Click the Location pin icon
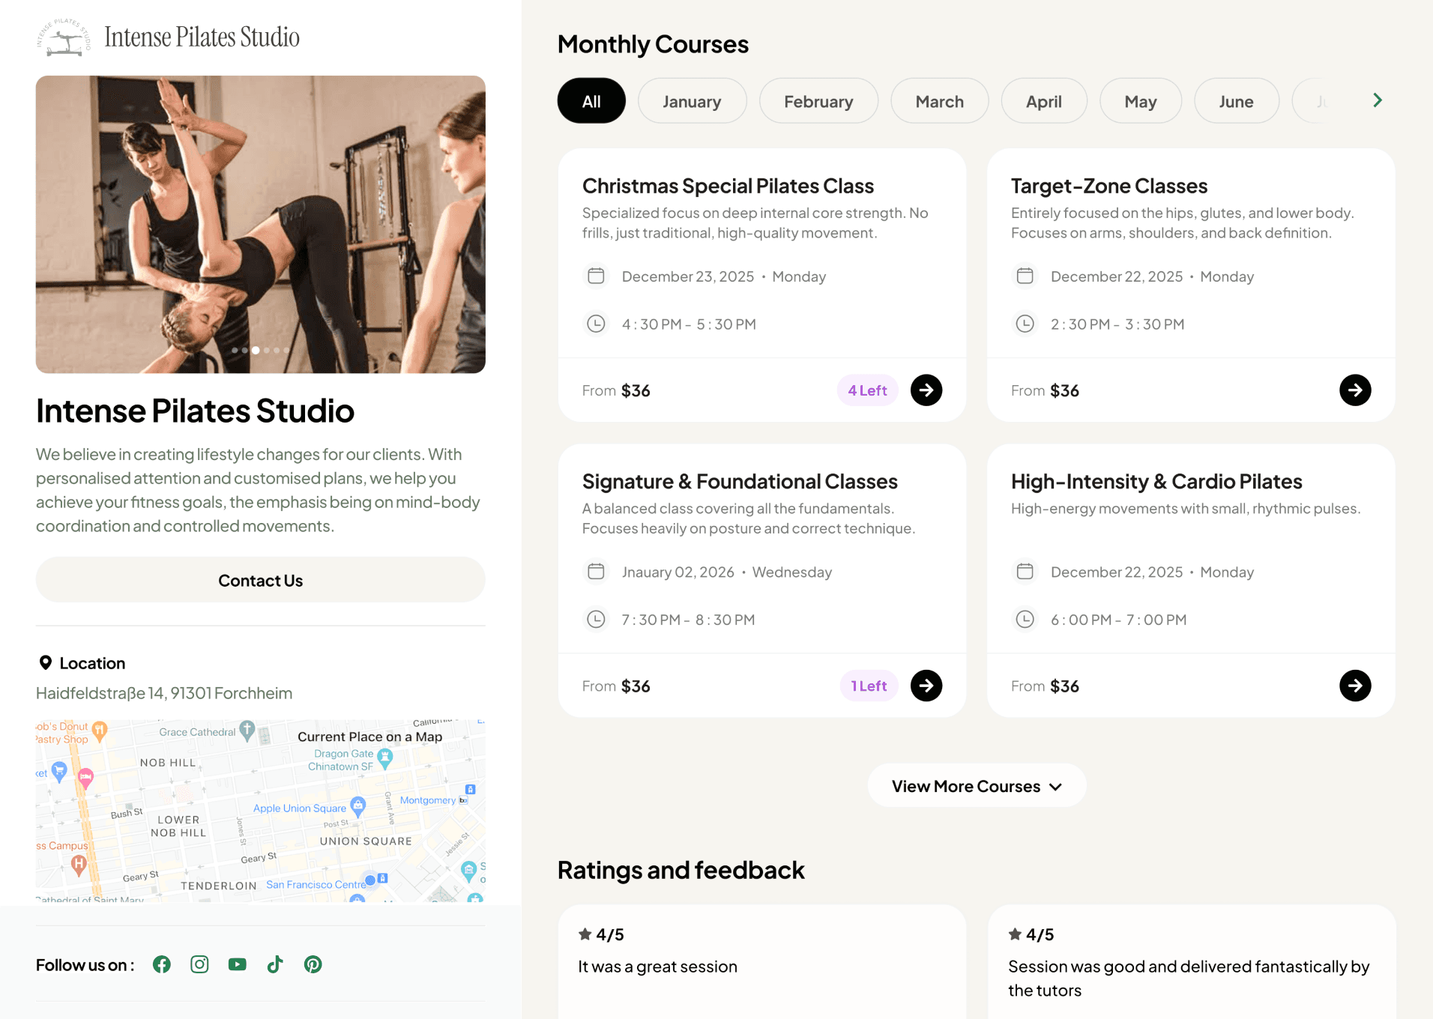This screenshot has width=1433, height=1019. coord(46,663)
